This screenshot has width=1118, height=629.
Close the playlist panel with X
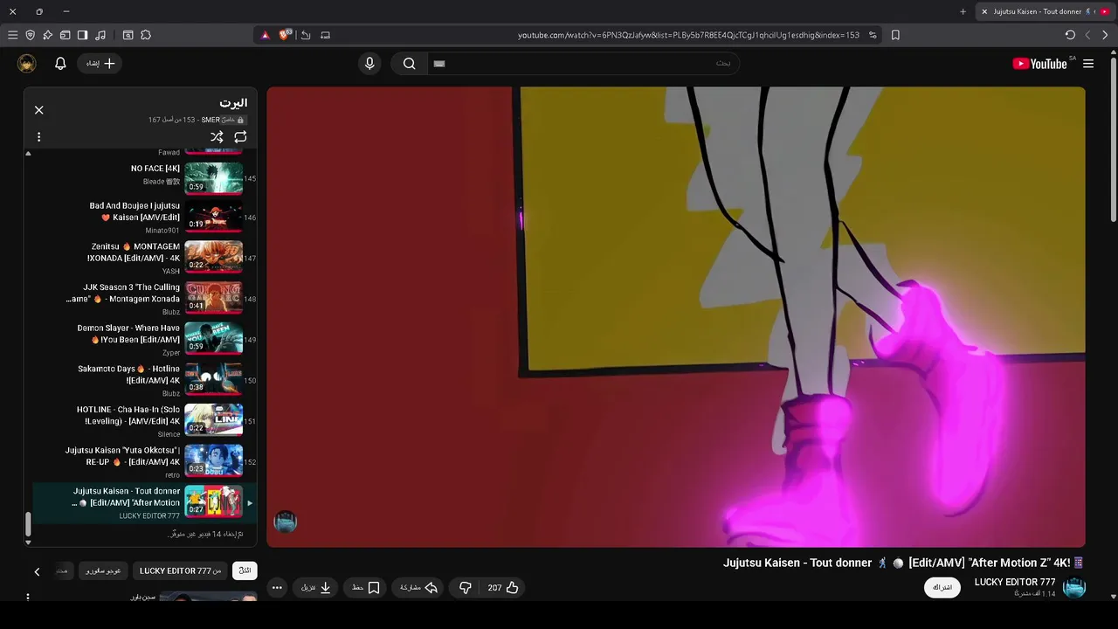[x=38, y=110]
